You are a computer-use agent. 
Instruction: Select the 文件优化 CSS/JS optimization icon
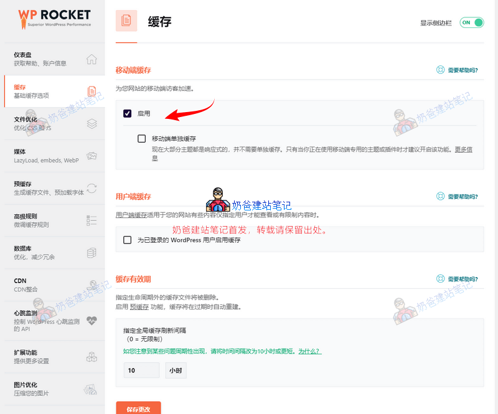(x=92, y=123)
